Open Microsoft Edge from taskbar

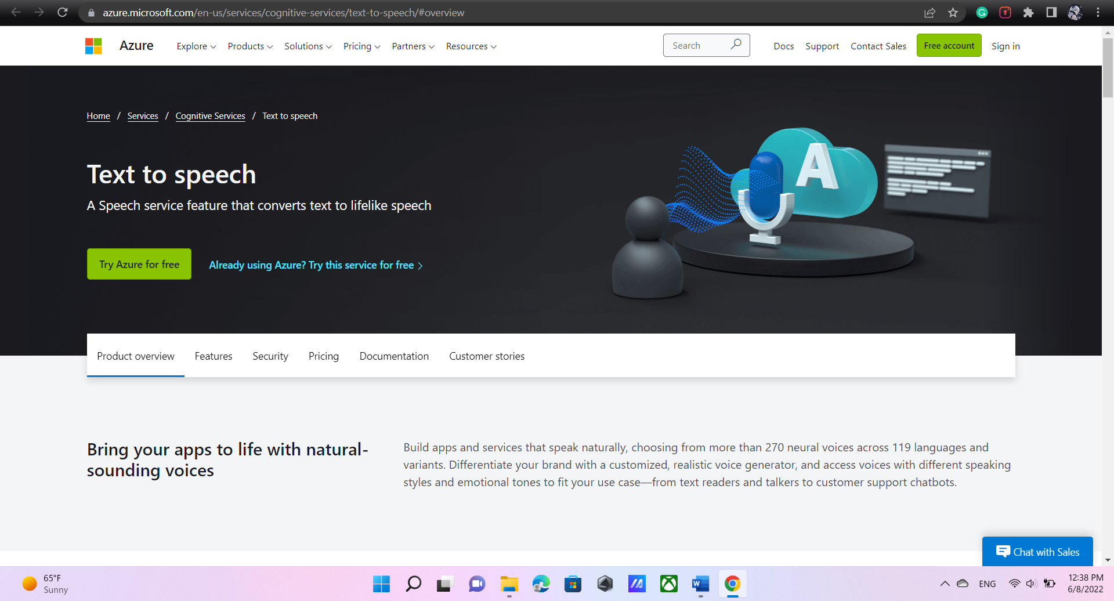pyautogui.click(x=541, y=584)
